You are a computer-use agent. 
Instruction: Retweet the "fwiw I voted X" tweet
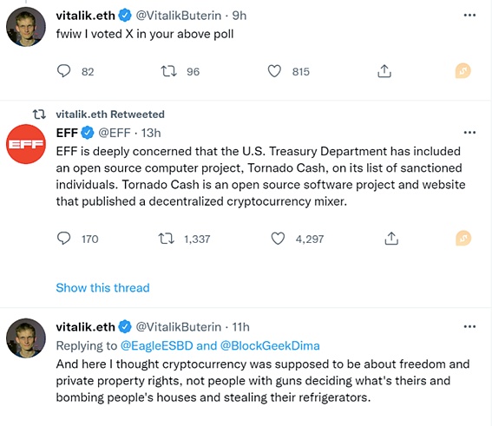pyautogui.click(x=169, y=71)
